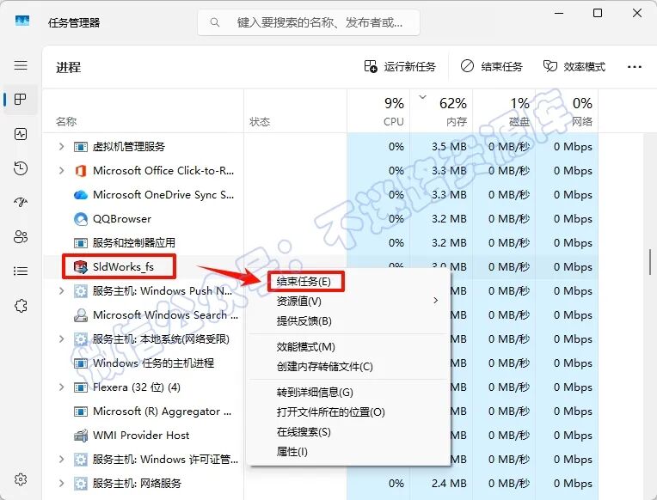Choose 创建内存转储文件(C) menu item
This screenshot has width=657, height=500.
(349, 367)
